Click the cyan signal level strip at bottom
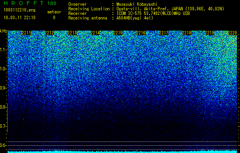The height and width of the screenshot is (153, 240). click(x=122, y=151)
